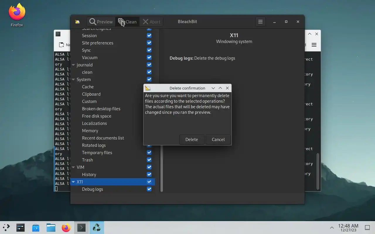Click the show desktop icon in the tray
The width and height of the screenshot is (375, 234).
click(367, 228)
